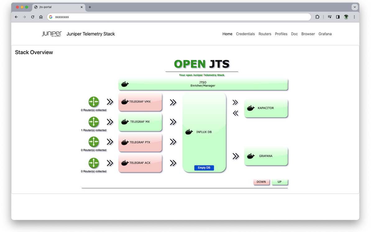
Task: Click the router icon above '1 Router(s) collected'
Action: click(x=94, y=122)
